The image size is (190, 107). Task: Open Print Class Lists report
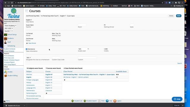tap(9, 58)
